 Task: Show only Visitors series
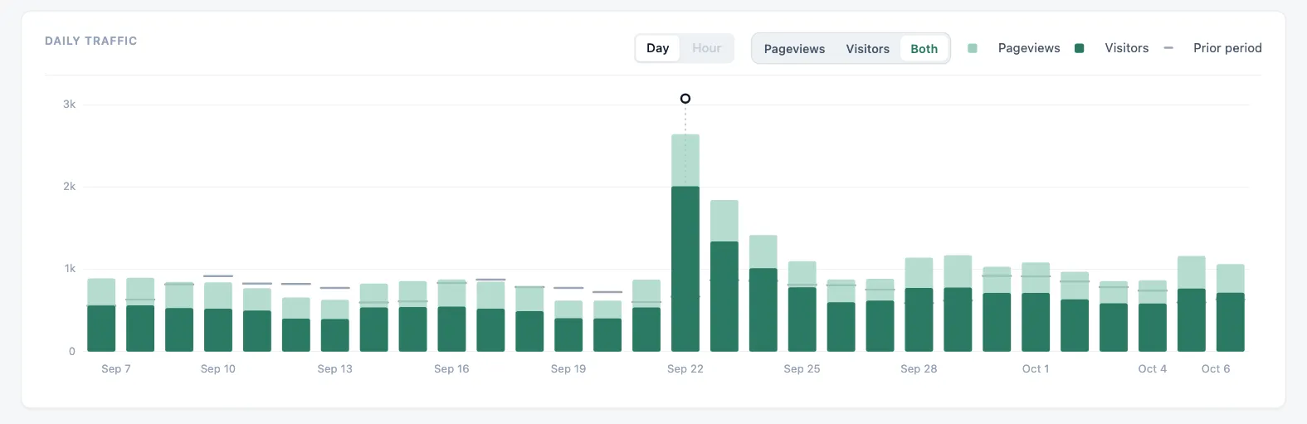867,49
